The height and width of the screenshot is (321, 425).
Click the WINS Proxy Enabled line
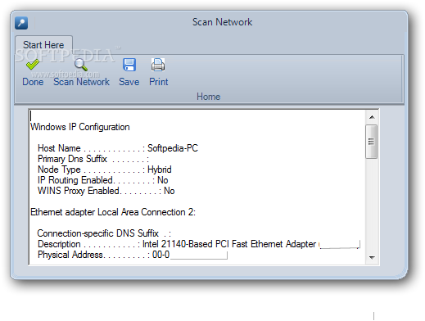tap(106, 191)
